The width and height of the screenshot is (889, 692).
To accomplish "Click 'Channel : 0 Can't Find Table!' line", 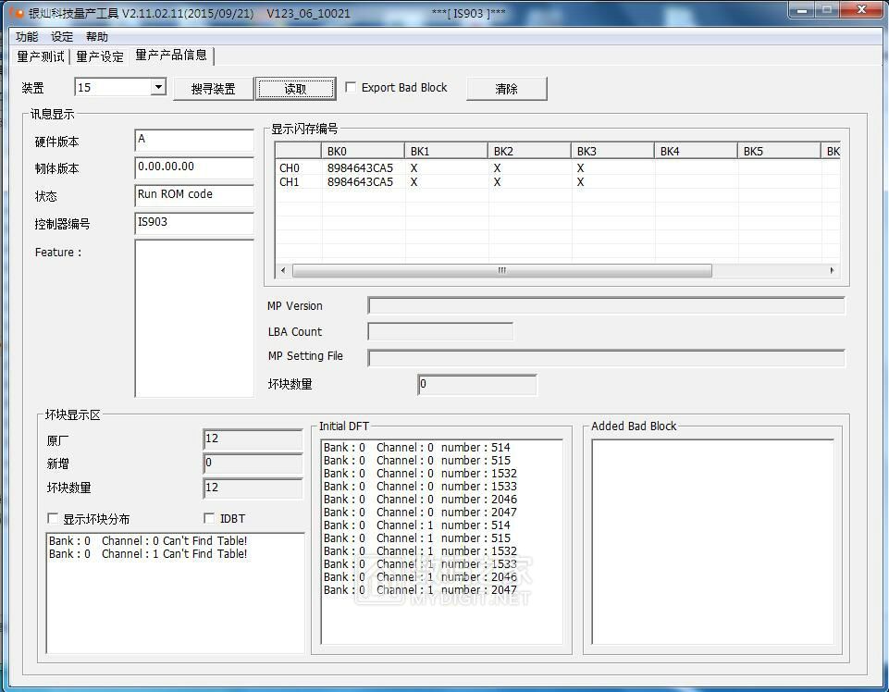I will coord(148,540).
